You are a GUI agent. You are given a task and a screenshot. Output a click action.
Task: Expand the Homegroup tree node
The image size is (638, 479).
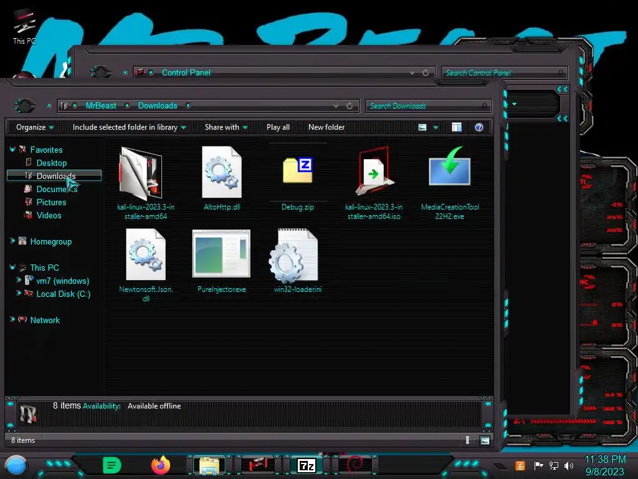coord(12,241)
